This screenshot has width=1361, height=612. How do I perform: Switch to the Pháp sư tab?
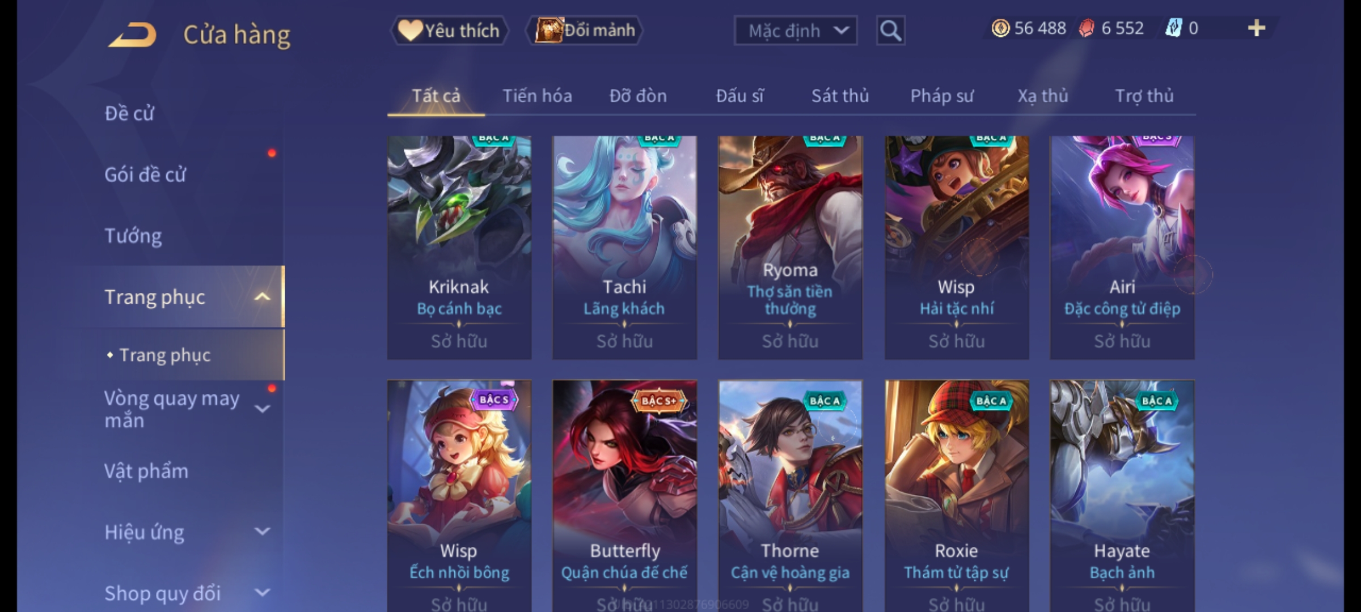click(942, 96)
